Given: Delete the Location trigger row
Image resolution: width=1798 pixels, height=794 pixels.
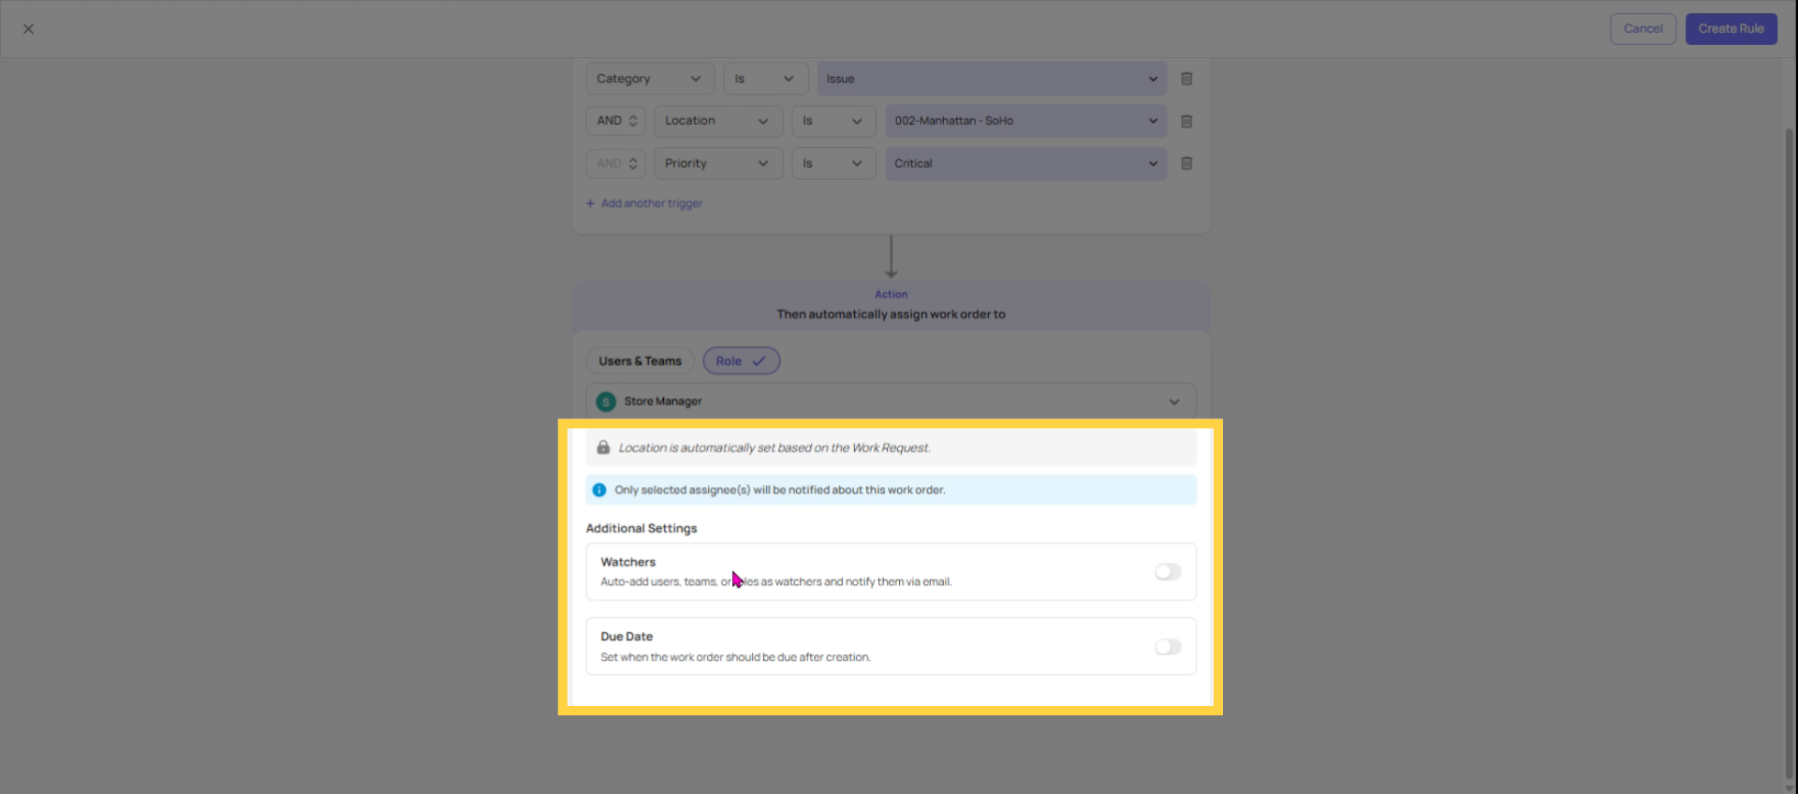Looking at the screenshot, I should [x=1186, y=121].
